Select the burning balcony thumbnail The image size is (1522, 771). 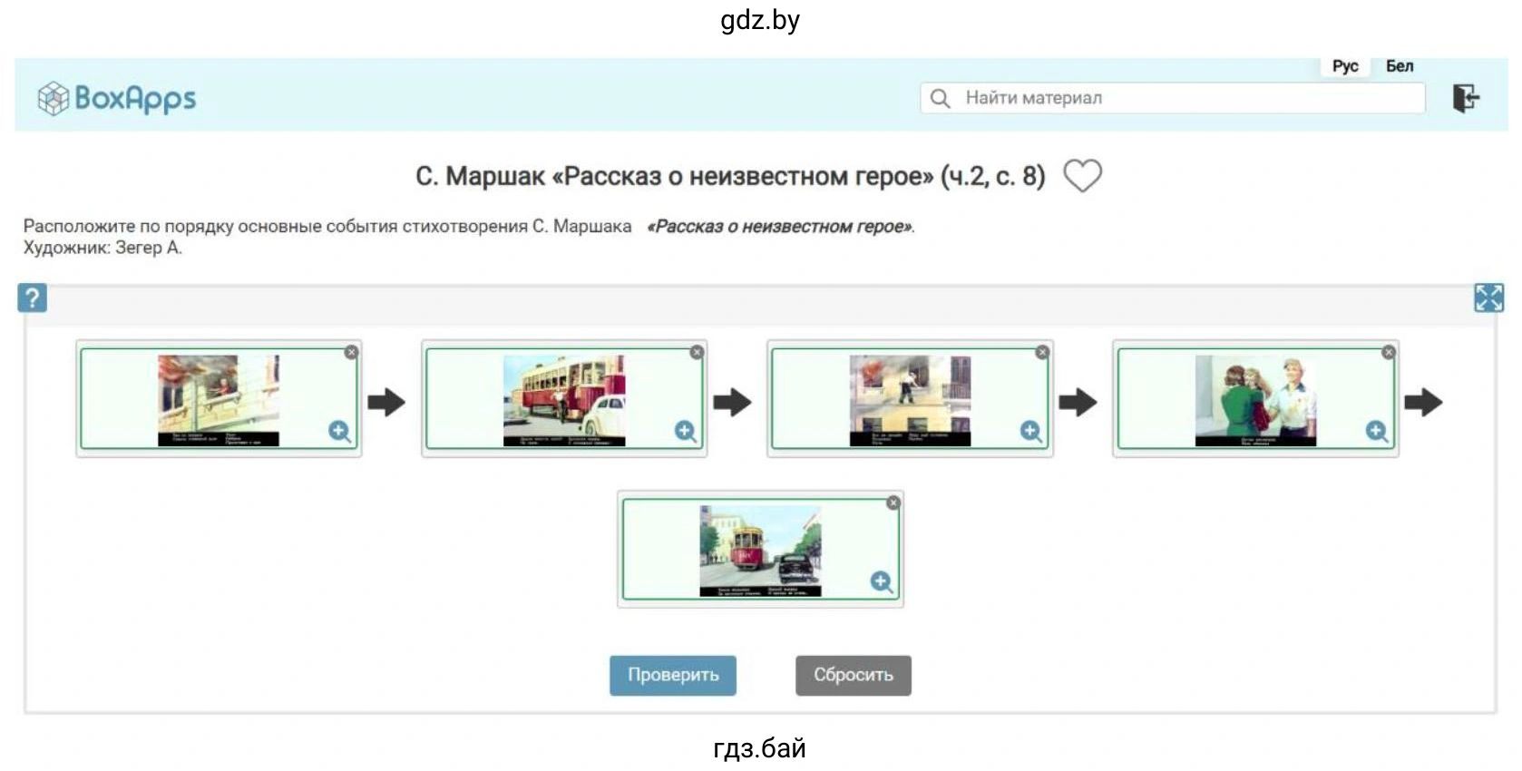pos(219,400)
